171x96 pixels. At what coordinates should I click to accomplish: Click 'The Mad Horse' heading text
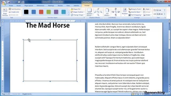pyautogui.click(x=48, y=25)
